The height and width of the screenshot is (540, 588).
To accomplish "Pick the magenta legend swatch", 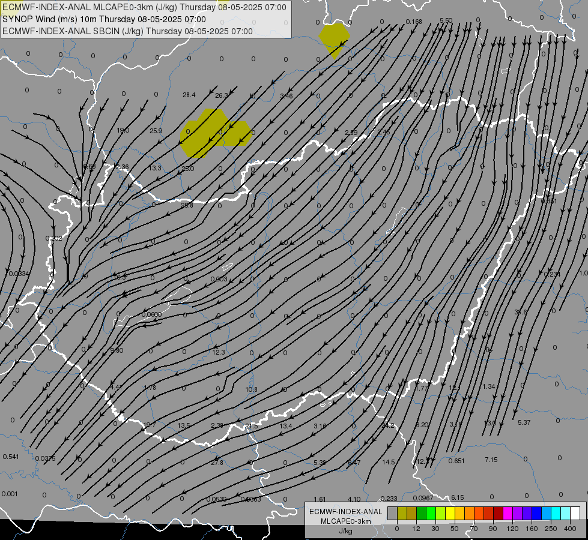I will (508, 514).
